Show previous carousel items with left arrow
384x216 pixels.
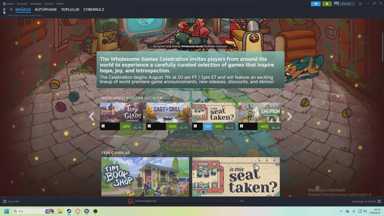[91, 116]
